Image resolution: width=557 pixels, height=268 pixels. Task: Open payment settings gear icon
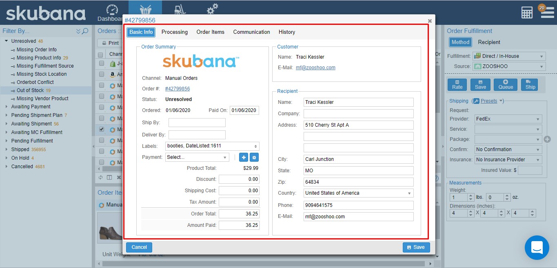pos(254,157)
